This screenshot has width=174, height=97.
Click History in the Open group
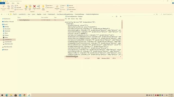pos(63,10)
